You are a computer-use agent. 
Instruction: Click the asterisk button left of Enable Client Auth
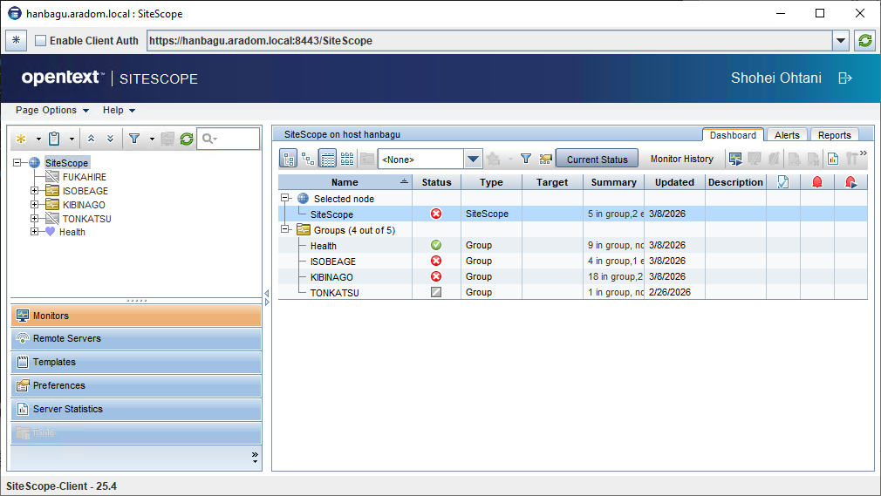point(17,40)
